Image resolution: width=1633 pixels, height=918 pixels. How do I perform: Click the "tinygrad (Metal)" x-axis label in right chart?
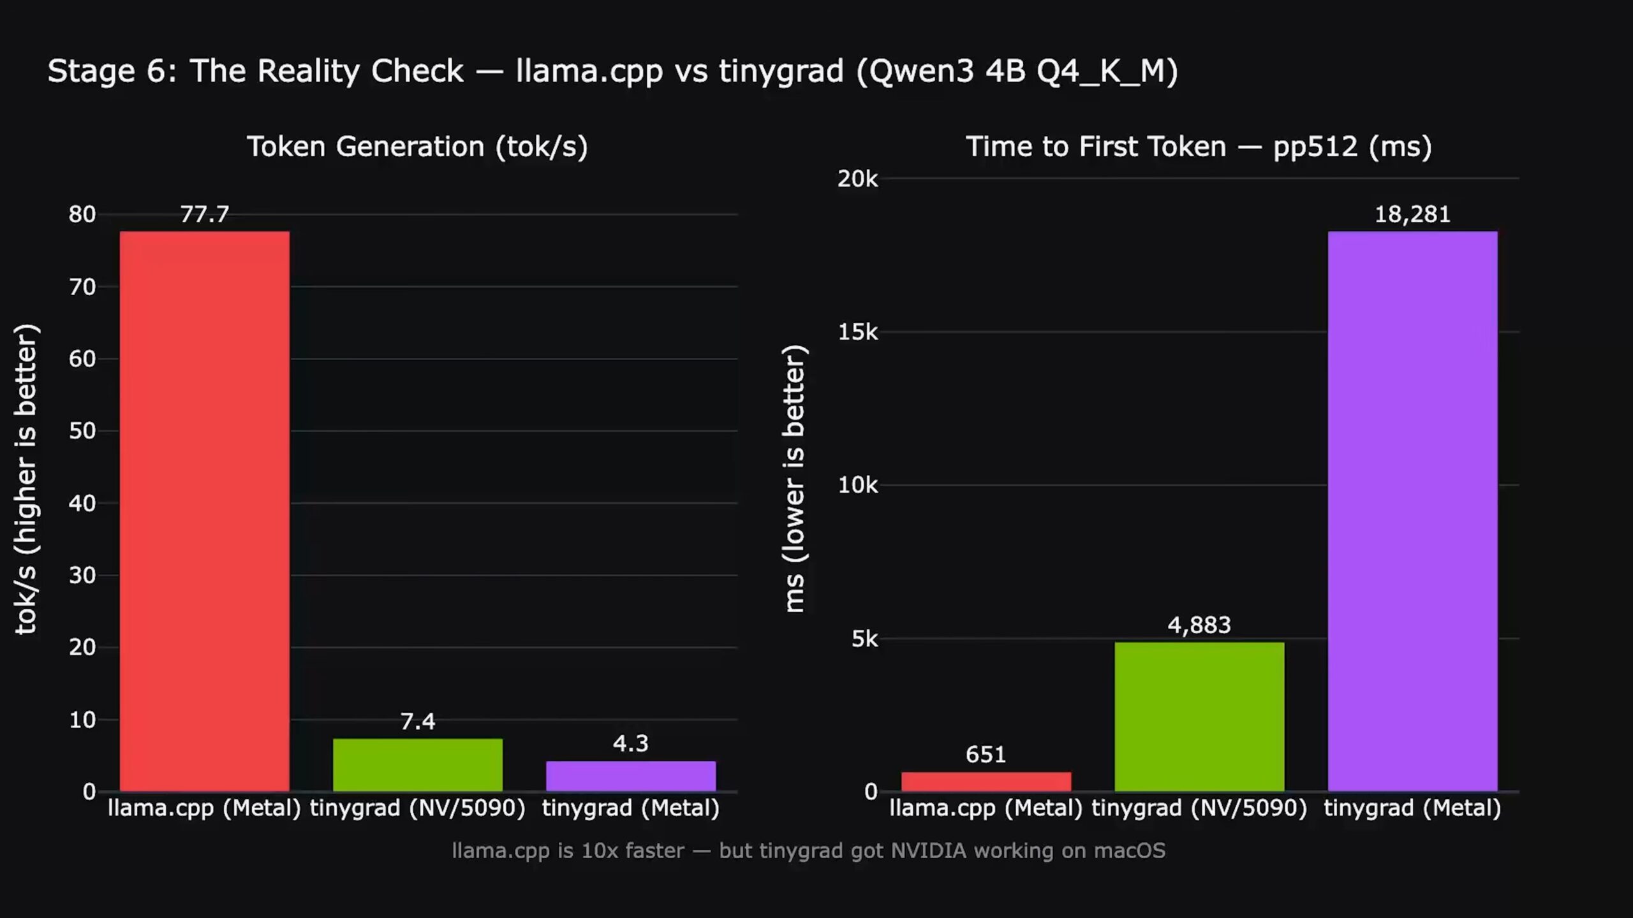[1412, 808]
